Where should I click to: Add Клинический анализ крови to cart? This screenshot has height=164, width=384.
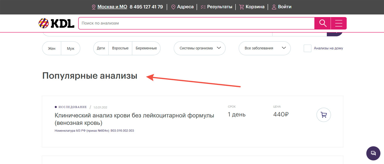point(324,115)
